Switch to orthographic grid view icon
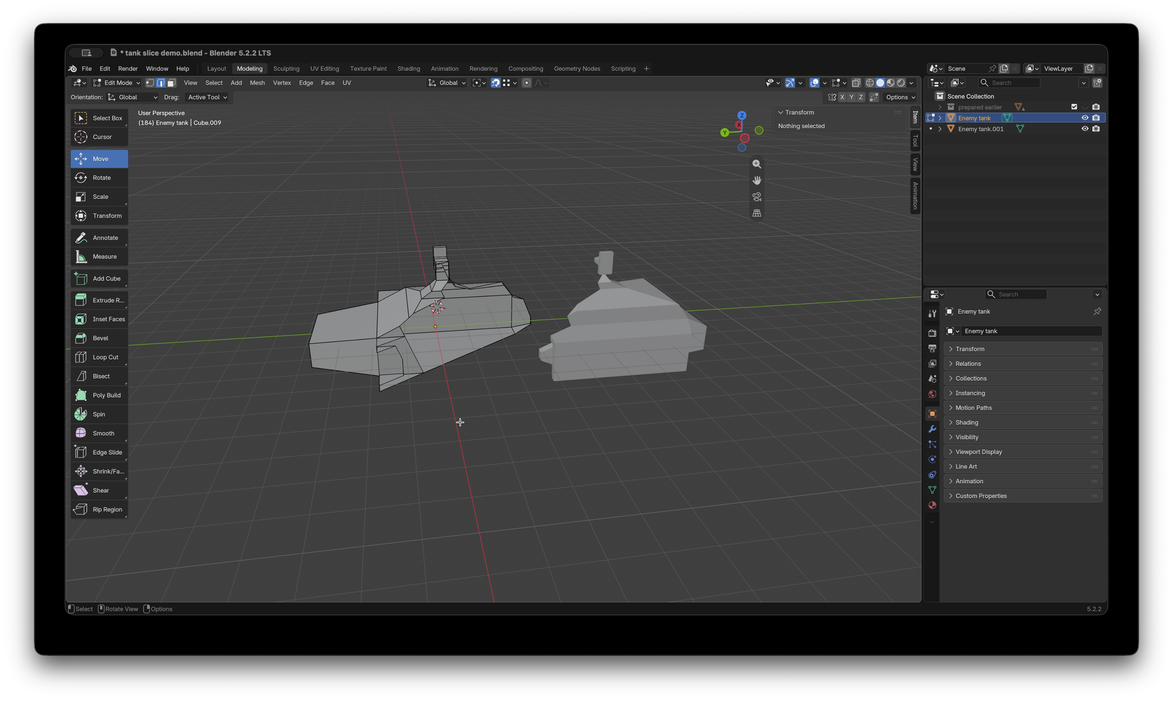Viewport: 1173px width, 701px height. tap(757, 213)
